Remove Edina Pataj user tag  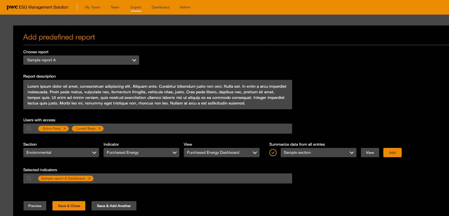click(x=65, y=129)
